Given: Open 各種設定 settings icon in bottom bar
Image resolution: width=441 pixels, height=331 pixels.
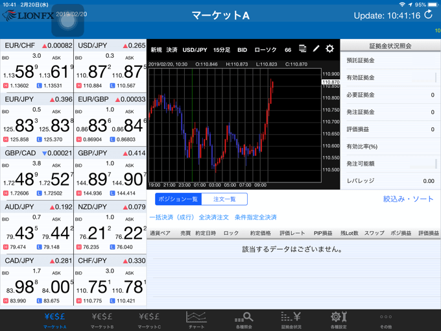Looking at the screenshot, I should click(338, 319).
